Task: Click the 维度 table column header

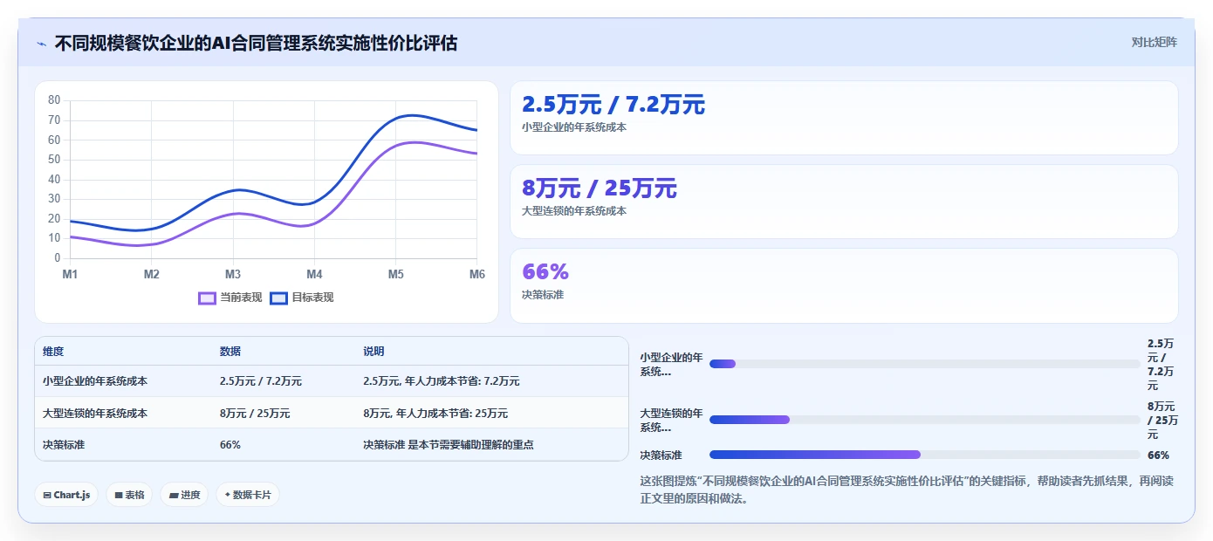Action: 53,351
